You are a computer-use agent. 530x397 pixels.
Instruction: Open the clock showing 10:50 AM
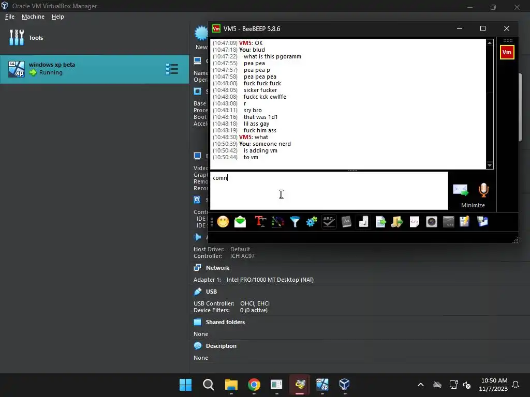click(493, 385)
